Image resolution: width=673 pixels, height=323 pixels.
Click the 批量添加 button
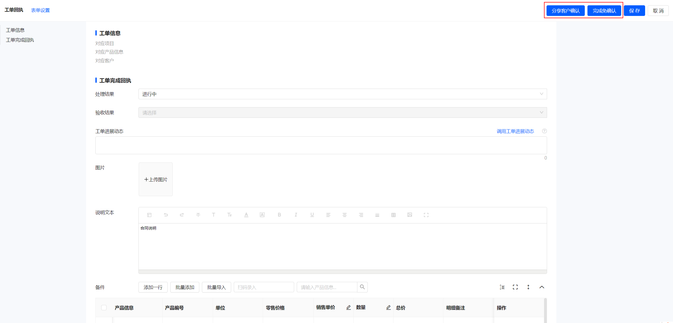coord(185,287)
